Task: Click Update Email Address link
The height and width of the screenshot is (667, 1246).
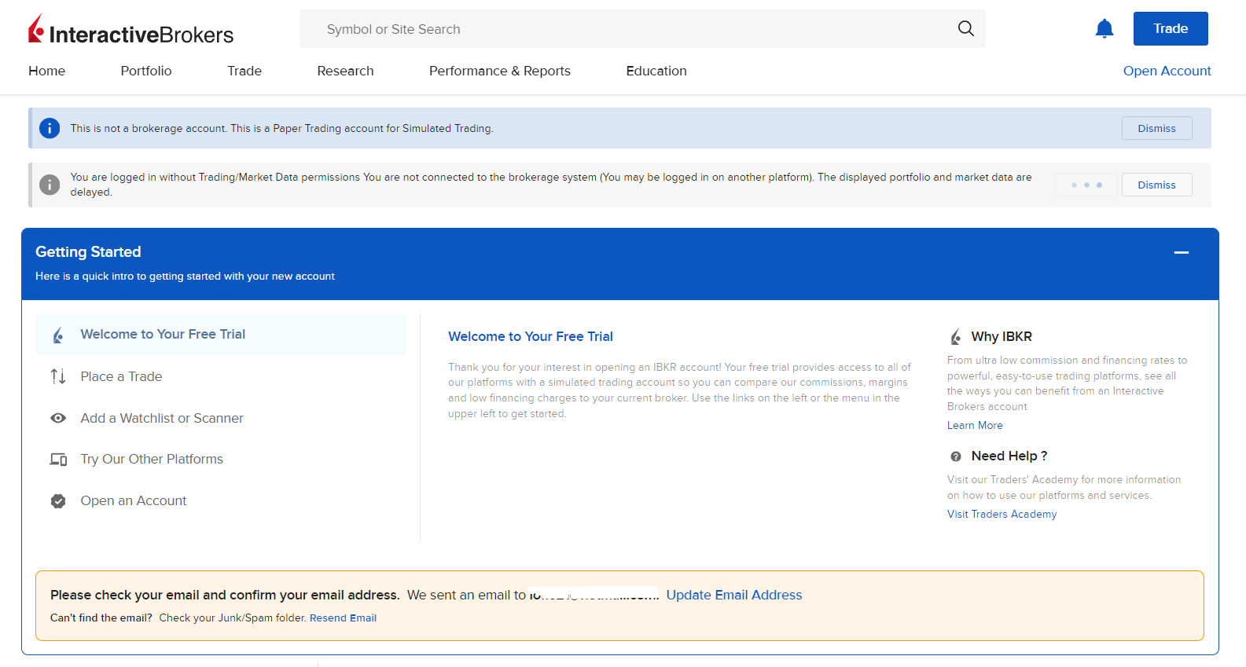Action: 734,595
